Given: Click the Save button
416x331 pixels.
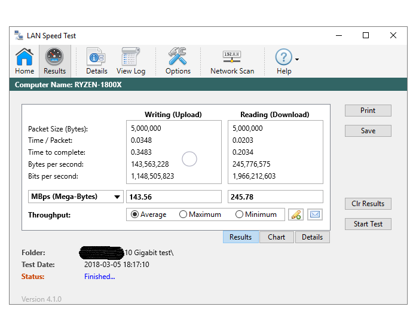Looking at the screenshot, I should 368,131.
